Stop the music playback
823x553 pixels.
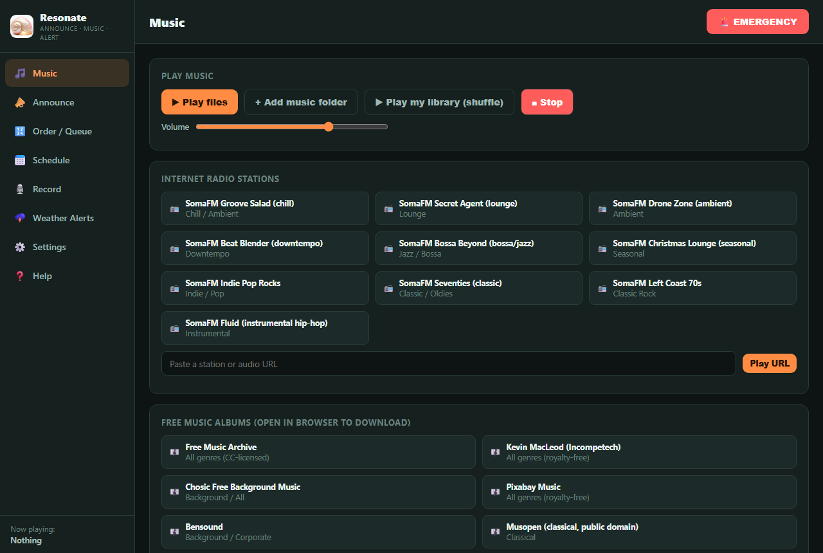(547, 102)
